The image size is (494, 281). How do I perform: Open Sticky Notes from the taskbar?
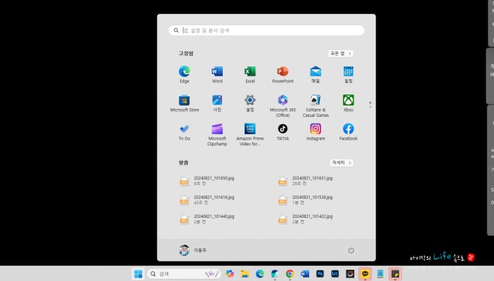[x=395, y=274]
